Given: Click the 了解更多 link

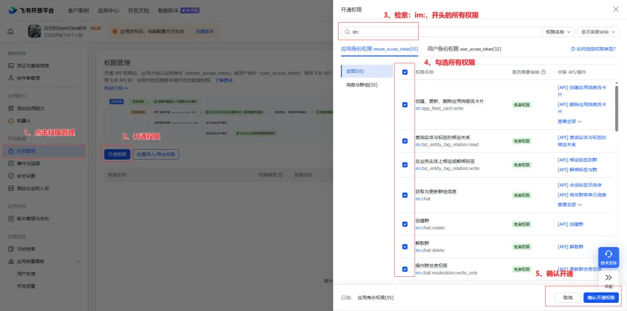Looking at the screenshot, I should pos(223,80).
